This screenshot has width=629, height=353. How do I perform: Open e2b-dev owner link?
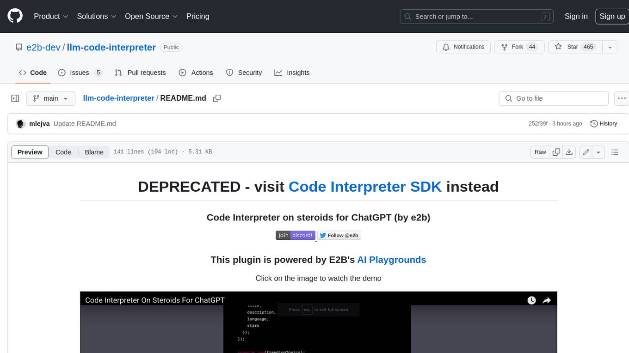[43, 47]
